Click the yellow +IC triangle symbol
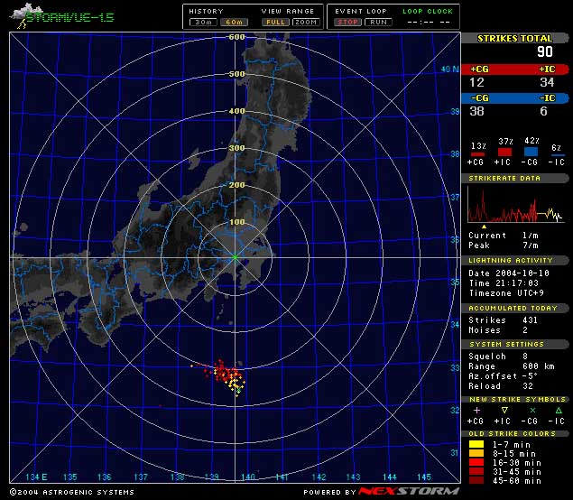573x500 pixels. click(504, 410)
